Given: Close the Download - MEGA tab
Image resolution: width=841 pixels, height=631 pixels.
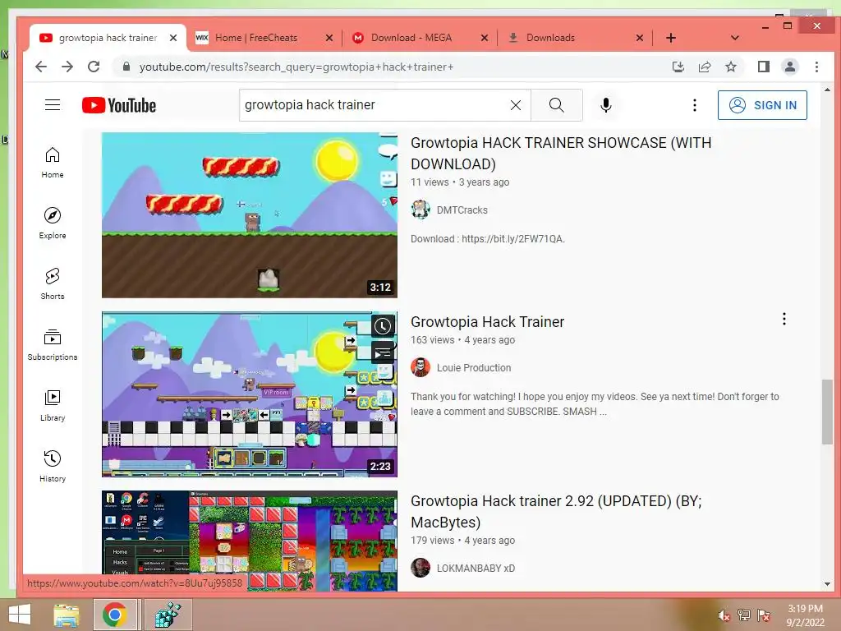Looking at the screenshot, I should (485, 38).
